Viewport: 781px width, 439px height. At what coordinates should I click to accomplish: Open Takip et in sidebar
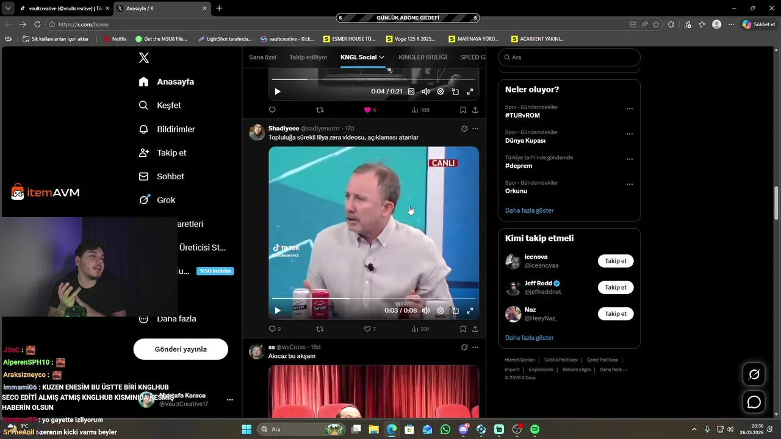coord(162,153)
